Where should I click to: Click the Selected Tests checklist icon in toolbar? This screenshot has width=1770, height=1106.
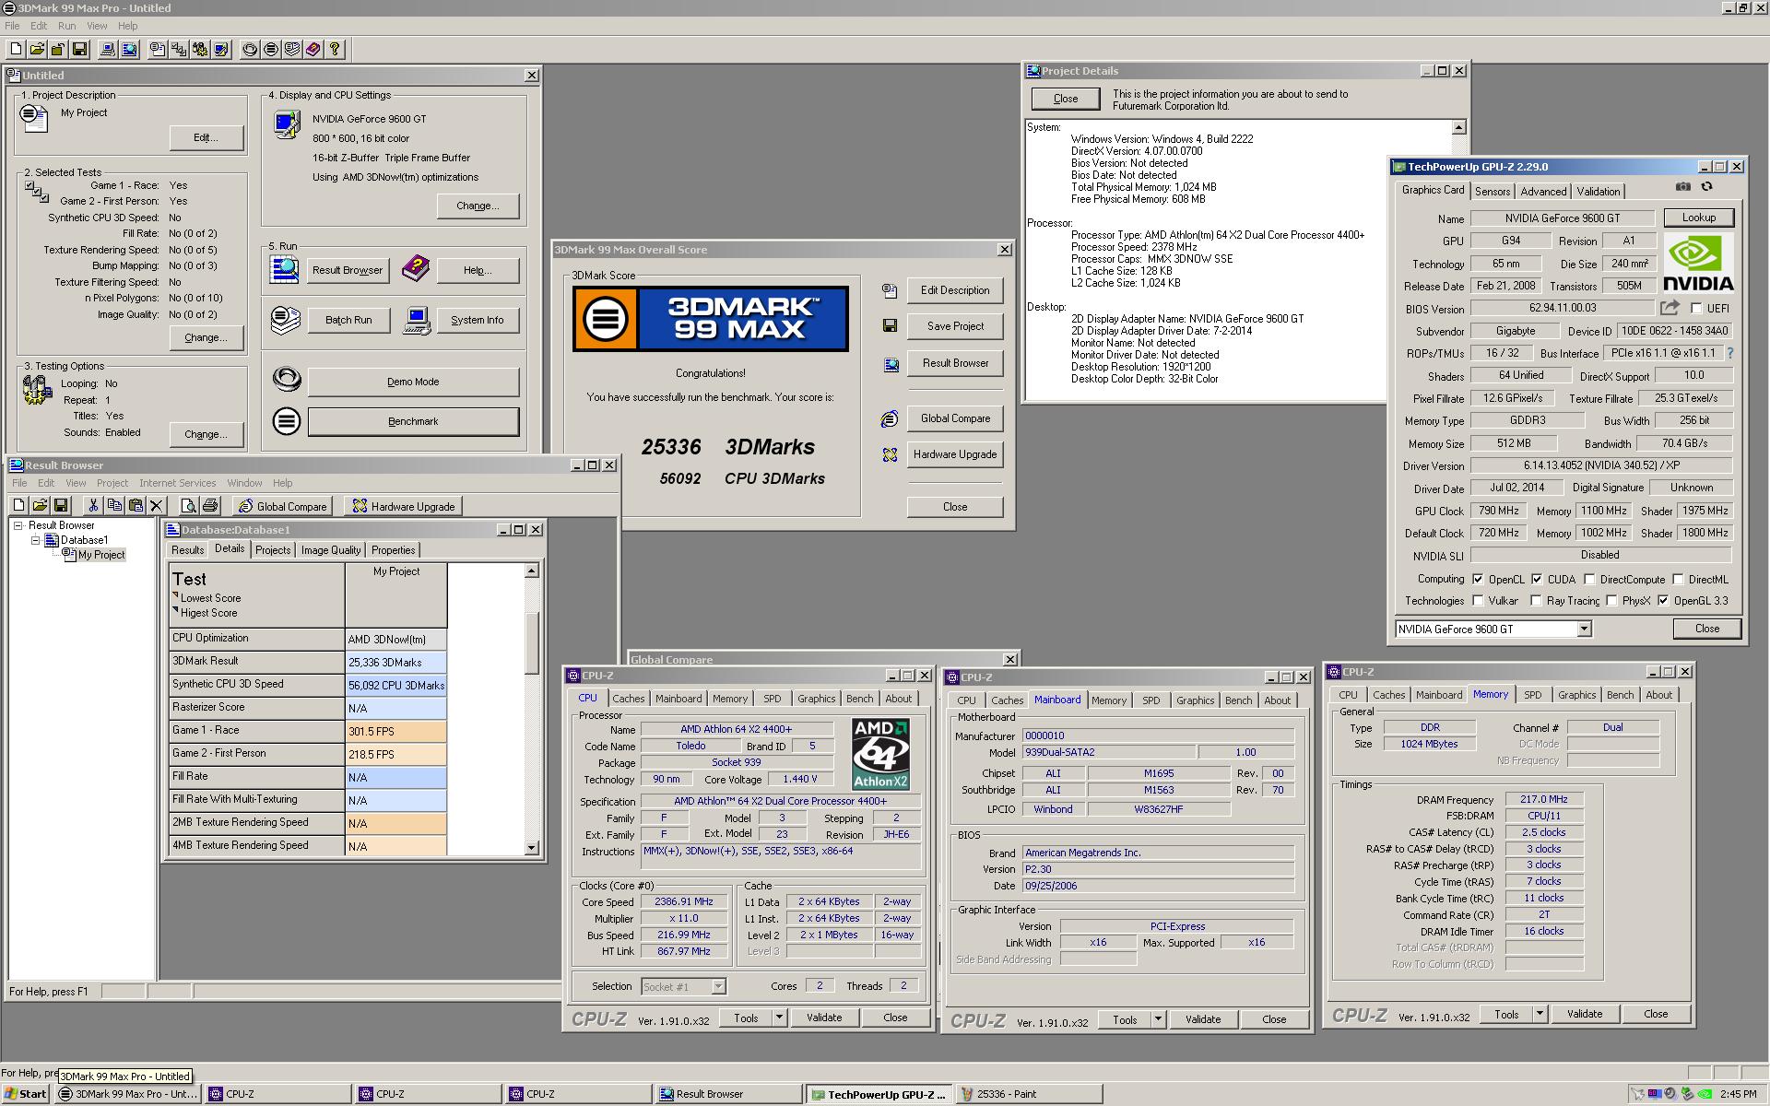(x=179, y=49)
